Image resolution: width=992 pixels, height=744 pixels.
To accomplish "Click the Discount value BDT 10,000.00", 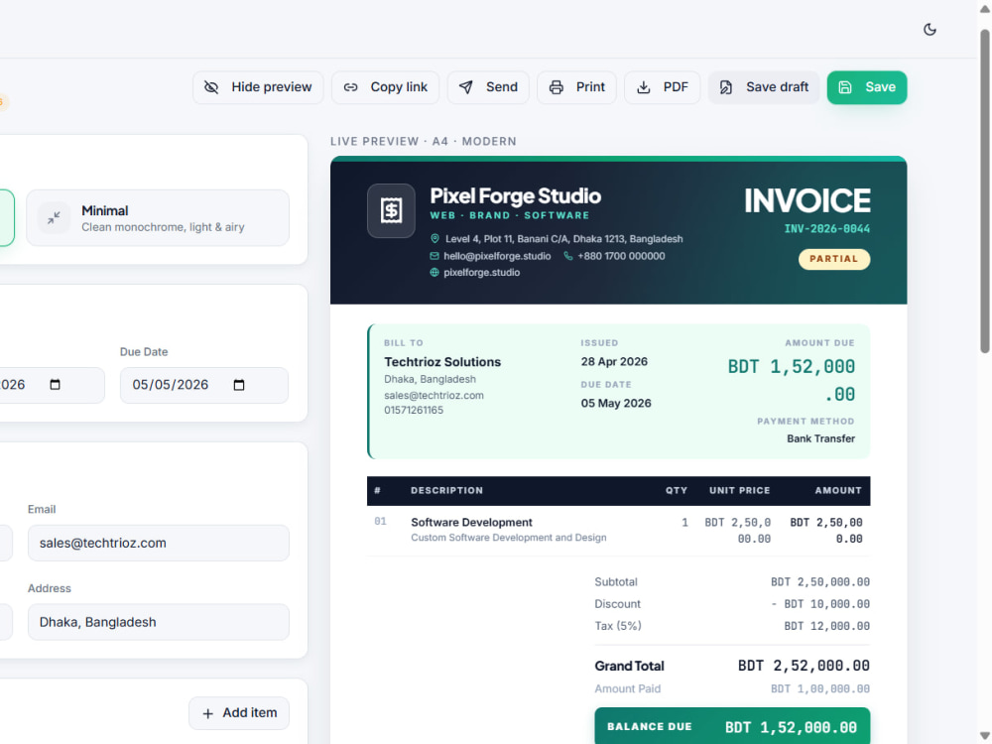I will 820,604.
